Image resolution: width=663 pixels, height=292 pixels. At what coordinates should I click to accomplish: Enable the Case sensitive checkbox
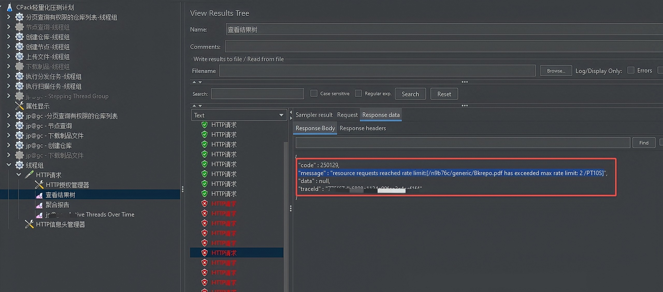314,93
